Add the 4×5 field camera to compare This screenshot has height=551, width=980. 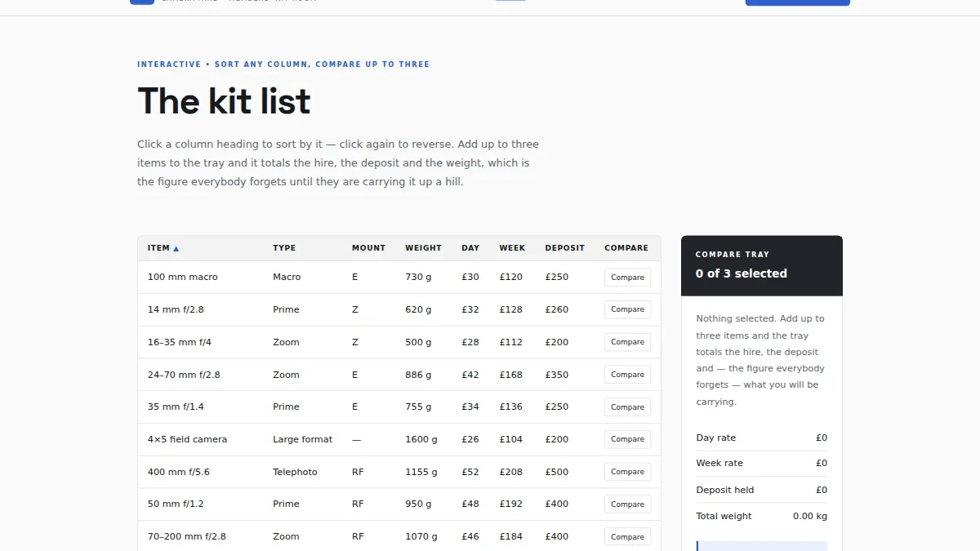[627, 439]
